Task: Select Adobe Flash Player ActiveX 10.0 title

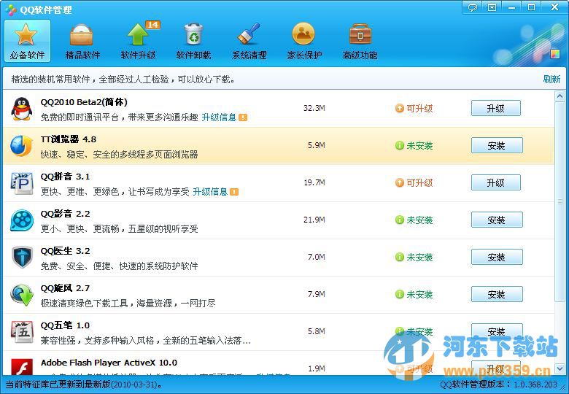Action: 109,363
